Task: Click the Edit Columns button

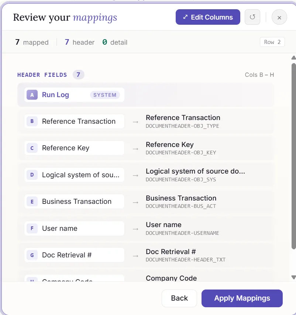Action: 208,17
